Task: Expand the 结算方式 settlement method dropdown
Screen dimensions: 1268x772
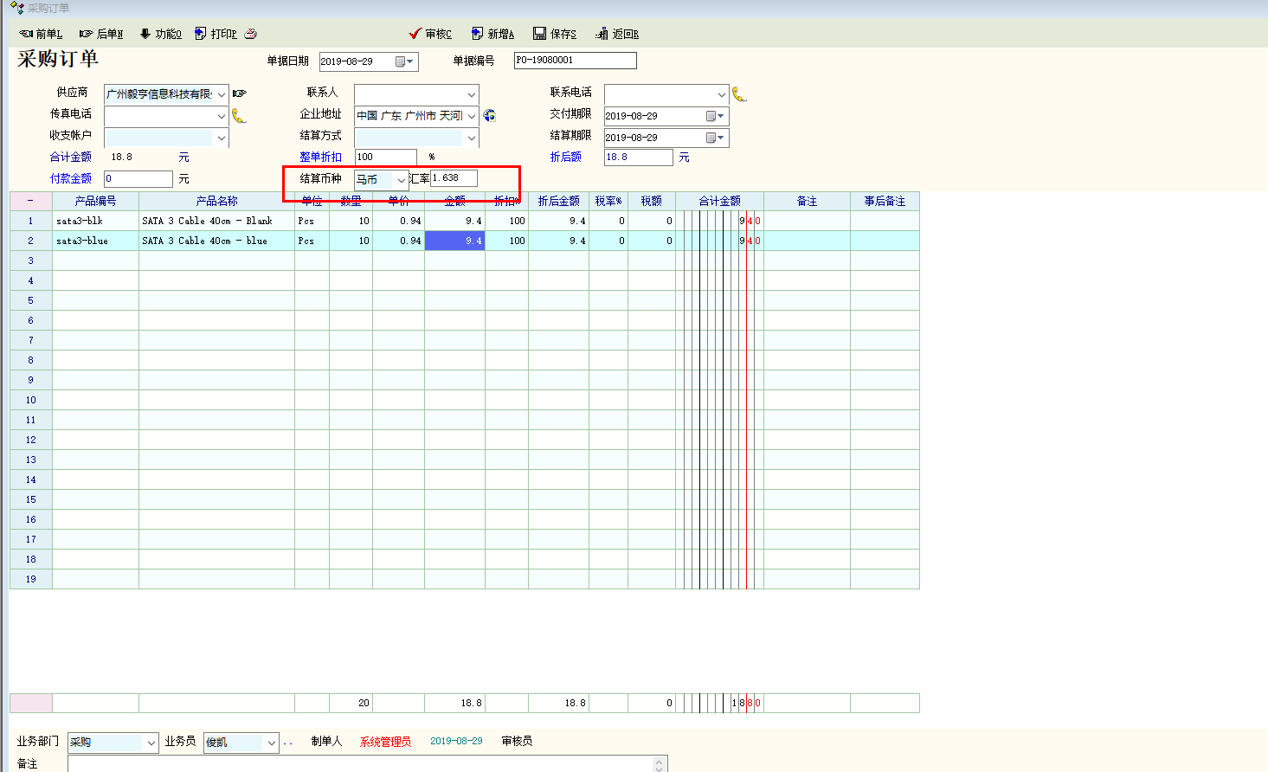Action: (471, 138)
